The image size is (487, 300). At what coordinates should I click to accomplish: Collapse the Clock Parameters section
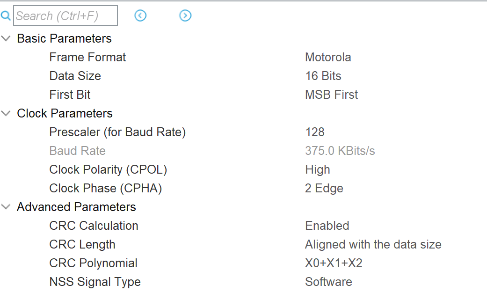[x=6, y=113]
